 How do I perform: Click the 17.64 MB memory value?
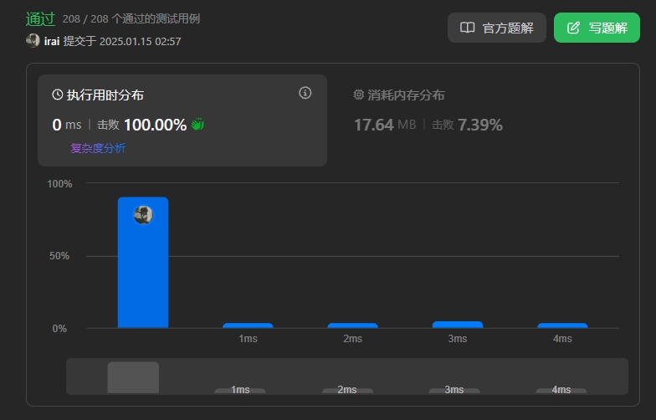click(x=385, y=125)
